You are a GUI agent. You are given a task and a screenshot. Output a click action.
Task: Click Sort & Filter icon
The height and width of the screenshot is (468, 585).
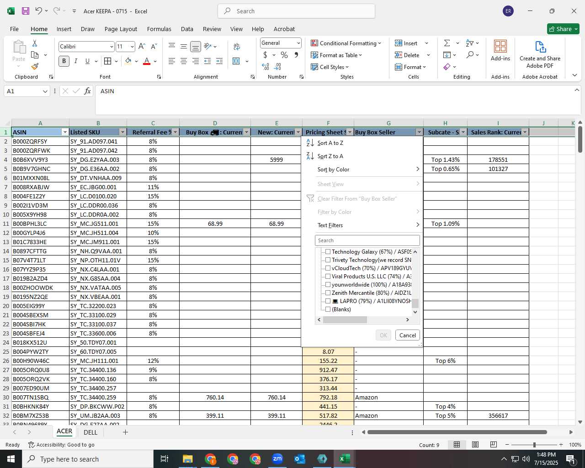click(x=470, y=43)
